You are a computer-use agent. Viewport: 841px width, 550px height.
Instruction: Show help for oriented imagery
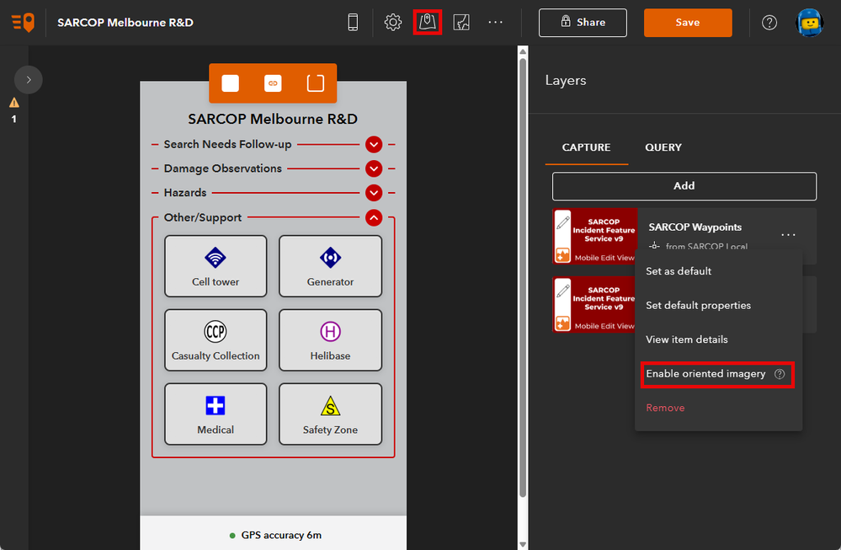[780, 374]
